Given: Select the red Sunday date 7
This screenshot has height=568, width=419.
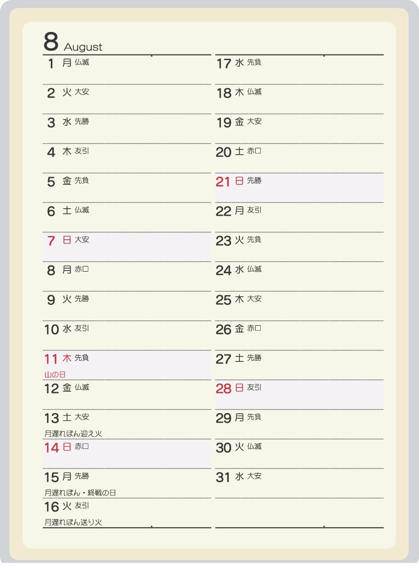Looking at the screenshot, I should tap(51, 241).
